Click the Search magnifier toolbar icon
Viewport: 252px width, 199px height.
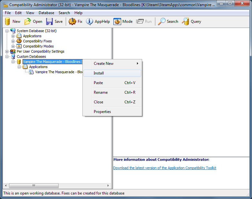click(x=161, y=22)
